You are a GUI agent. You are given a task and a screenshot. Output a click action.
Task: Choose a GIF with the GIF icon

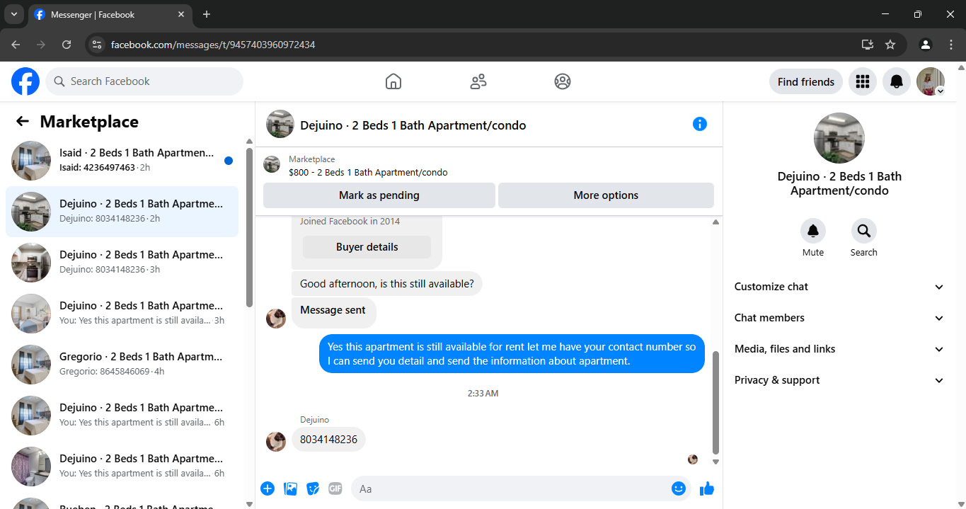coord(335,488)
